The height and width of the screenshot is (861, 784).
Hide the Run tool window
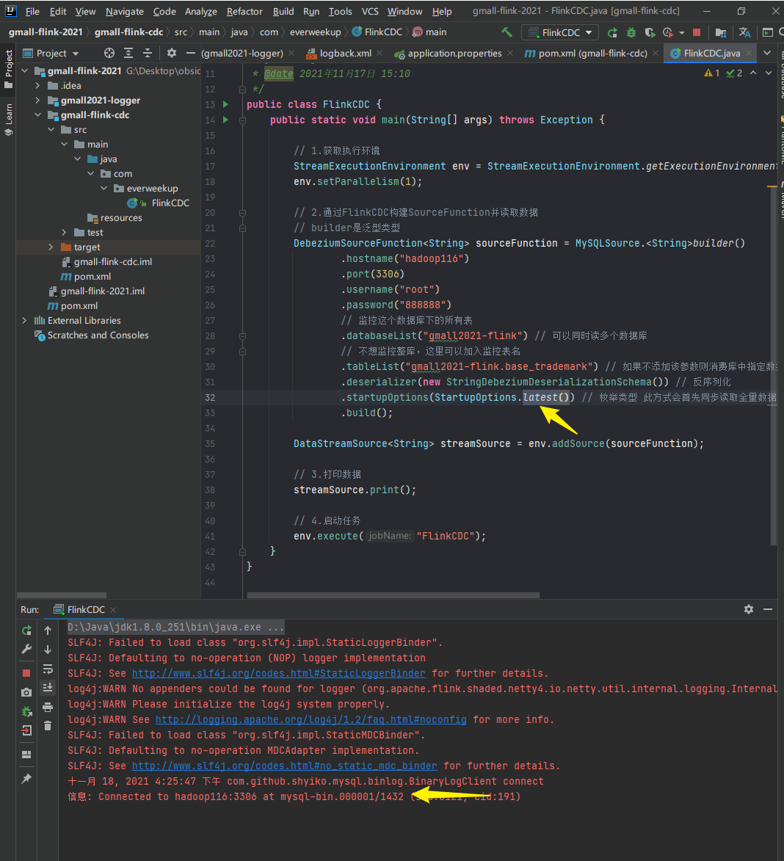coord(768,609)
